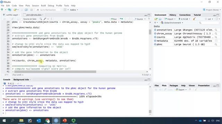This screenshot has height=124, width=222.
Task: Open Project (None) dropdown
Action: coord(212,10)
